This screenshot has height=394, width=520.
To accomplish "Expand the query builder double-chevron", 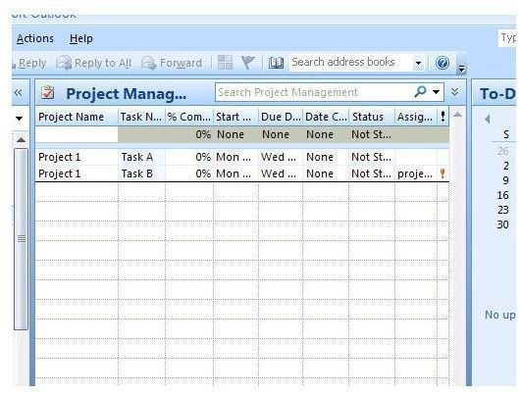I will click(454, 92).
